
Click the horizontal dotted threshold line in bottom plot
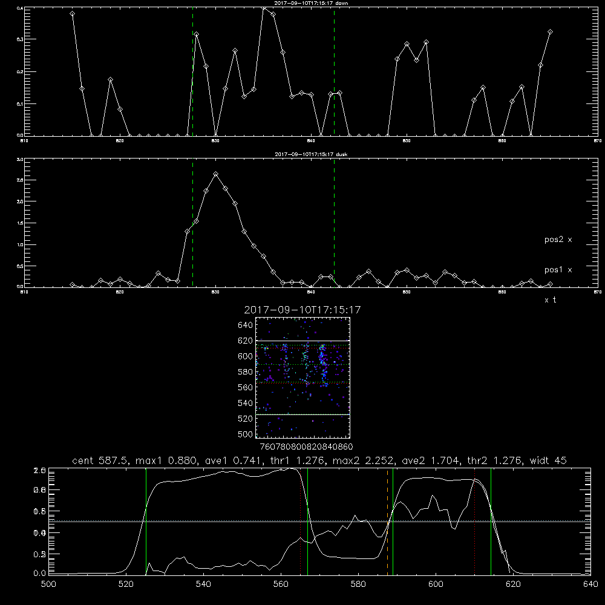coord(319,520)
